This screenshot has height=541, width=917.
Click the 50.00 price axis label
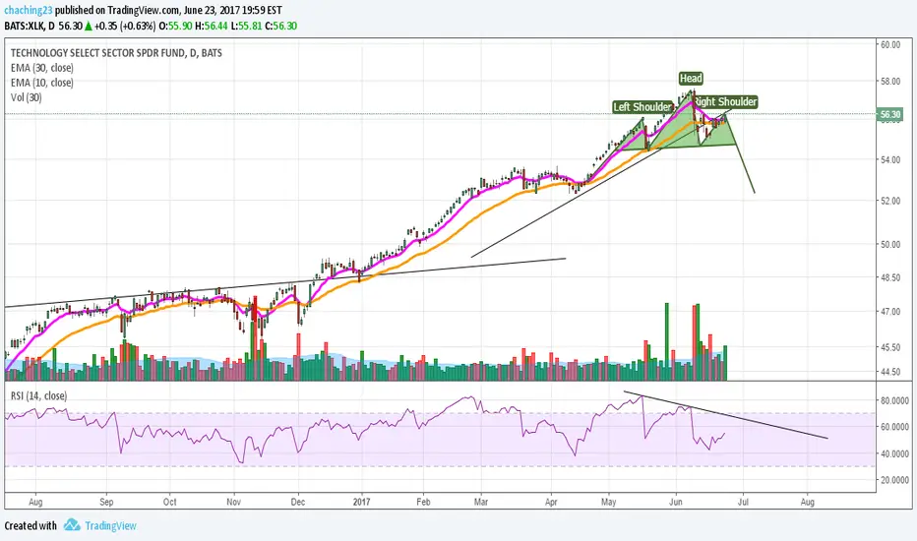click(890, 244)
